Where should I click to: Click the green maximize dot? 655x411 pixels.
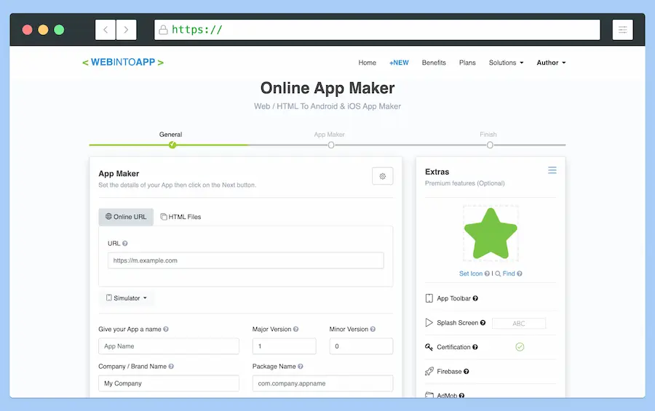tap(59, 30)
